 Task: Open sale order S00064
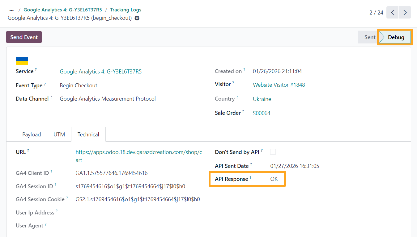pos(262,113)
